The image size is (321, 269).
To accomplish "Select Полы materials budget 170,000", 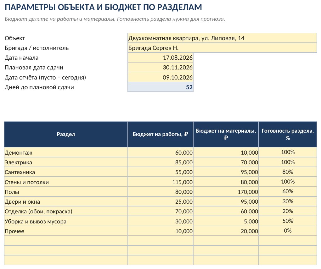I will [x=226, y=192].
